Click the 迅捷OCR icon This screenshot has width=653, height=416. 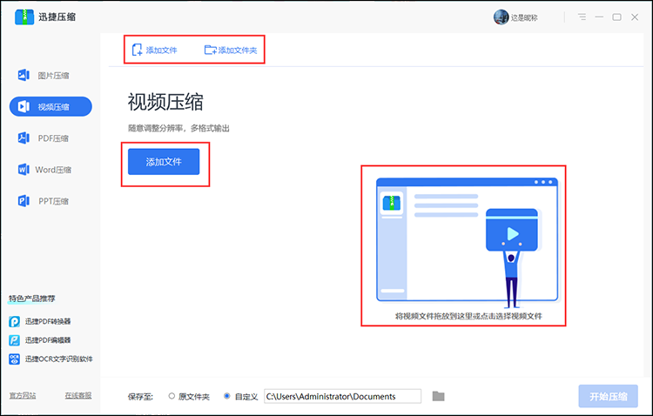pos(14,359)
